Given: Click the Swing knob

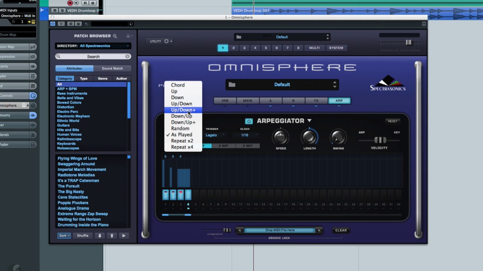Looking at the screenshot, I should 338,137.
